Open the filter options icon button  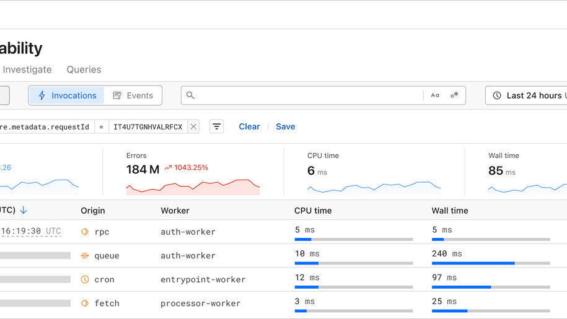[x=217, y=126]
